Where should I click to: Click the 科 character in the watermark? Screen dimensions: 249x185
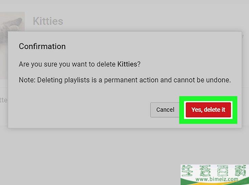[x=241, y=171]
